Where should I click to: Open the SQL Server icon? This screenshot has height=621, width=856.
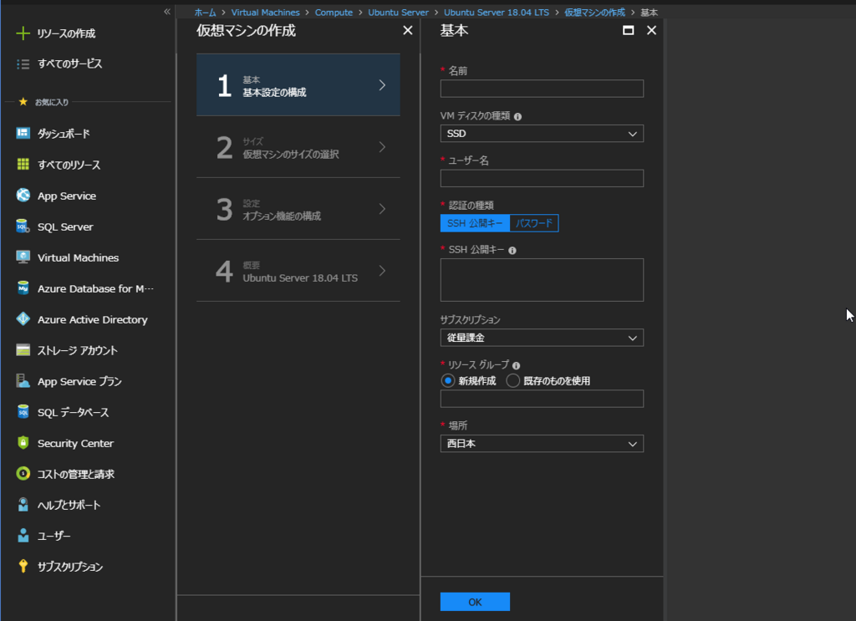coord(23,227)
